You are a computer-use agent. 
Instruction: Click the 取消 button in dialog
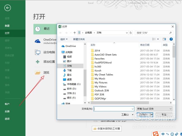coord(164,115)
